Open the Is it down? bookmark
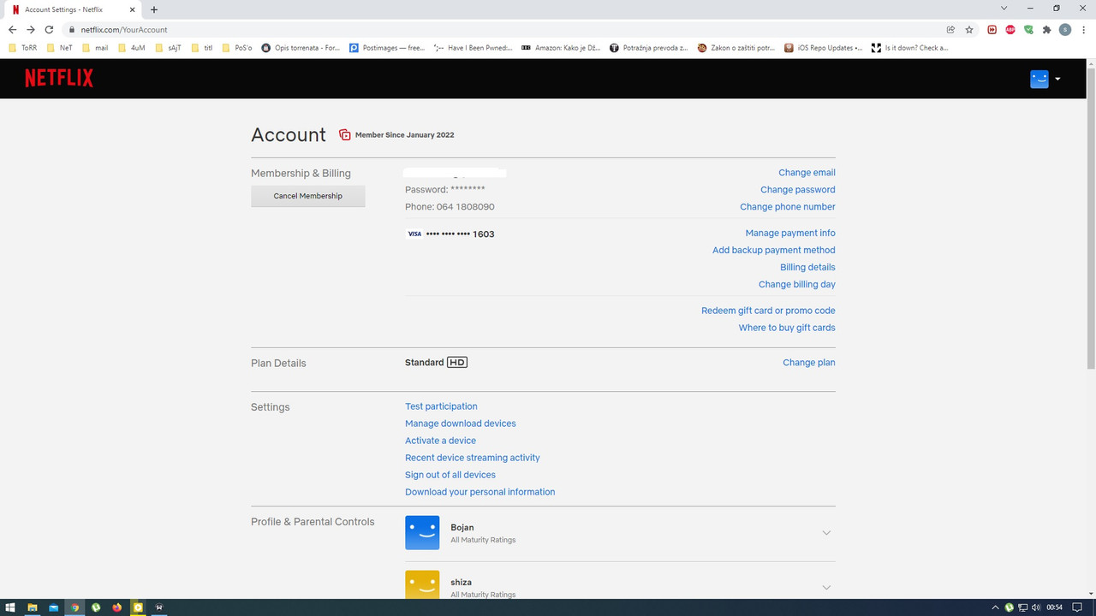Viewport: 1096px width, 616px height. coord(910,48)
